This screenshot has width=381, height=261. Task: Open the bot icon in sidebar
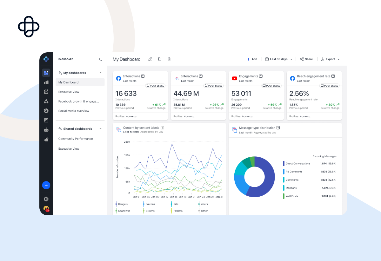[x=46, y=130]
